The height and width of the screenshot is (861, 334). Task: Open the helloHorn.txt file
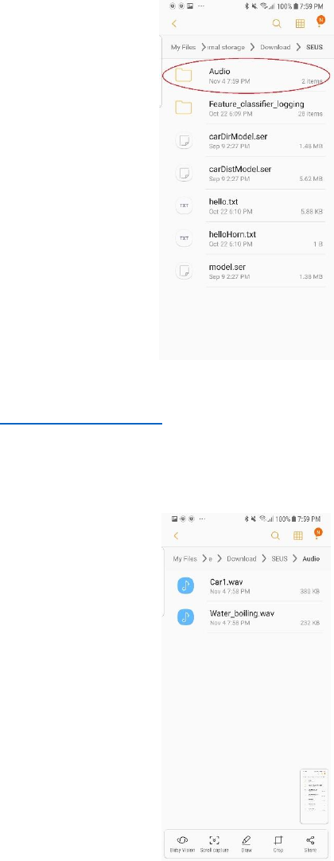point(247,238)
